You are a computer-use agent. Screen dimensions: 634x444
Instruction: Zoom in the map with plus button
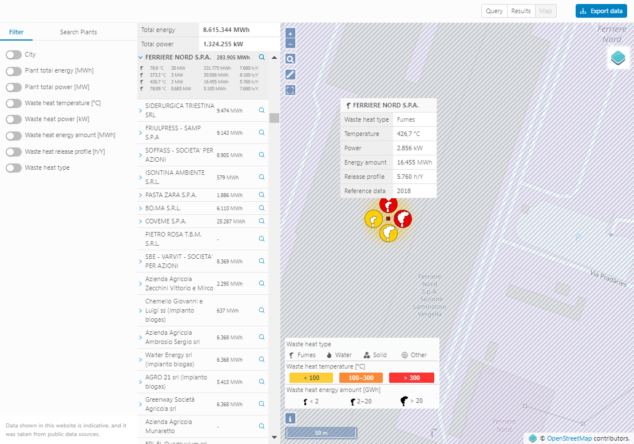[x=290, y=34]
